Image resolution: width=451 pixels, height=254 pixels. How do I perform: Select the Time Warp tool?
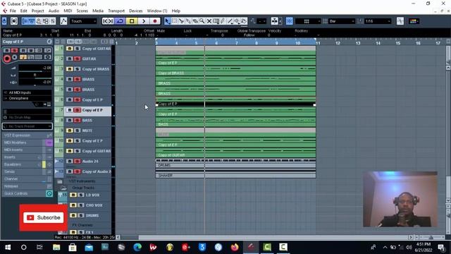click(x=216, y=21)
